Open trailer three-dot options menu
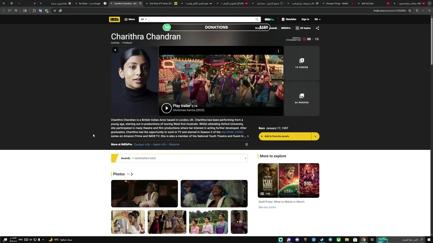The width and height of the screenshot is (433, 243). pos(278,51)
